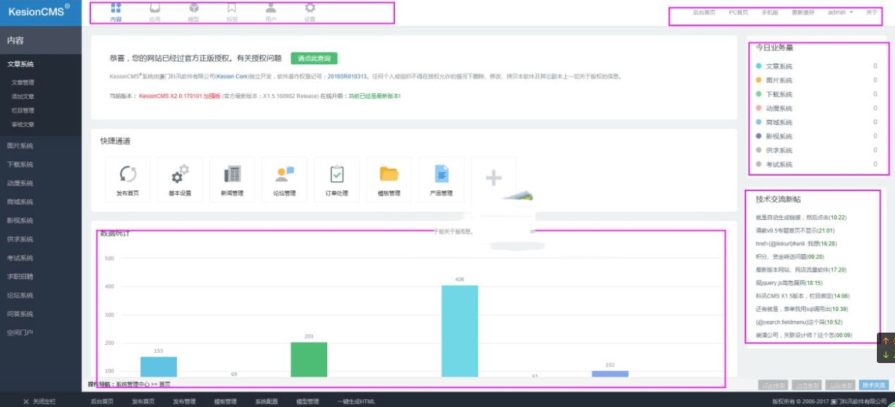Open the 内容 module in top navigation

[116, 12]
